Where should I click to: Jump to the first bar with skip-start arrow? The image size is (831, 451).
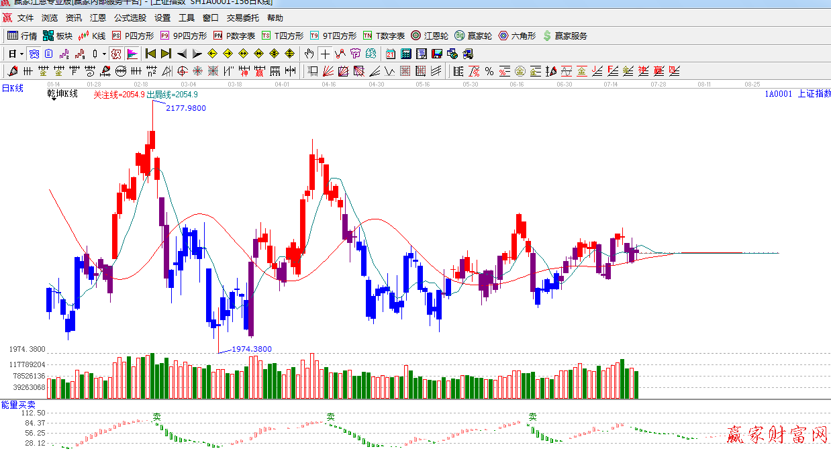pyautogui.click(x=150, y=54)
